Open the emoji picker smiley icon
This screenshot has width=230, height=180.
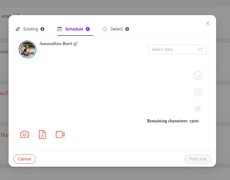tap(198, 75)
